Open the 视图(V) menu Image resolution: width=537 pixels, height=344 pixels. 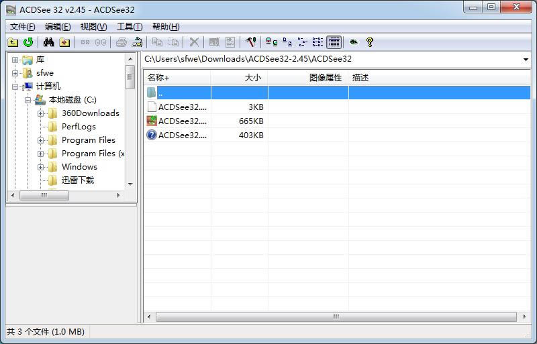pyautogui.click(x=93, y=27)
